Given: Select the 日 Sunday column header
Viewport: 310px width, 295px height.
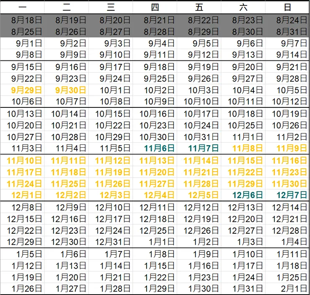Looking at the screenshot, I should 287,8.
